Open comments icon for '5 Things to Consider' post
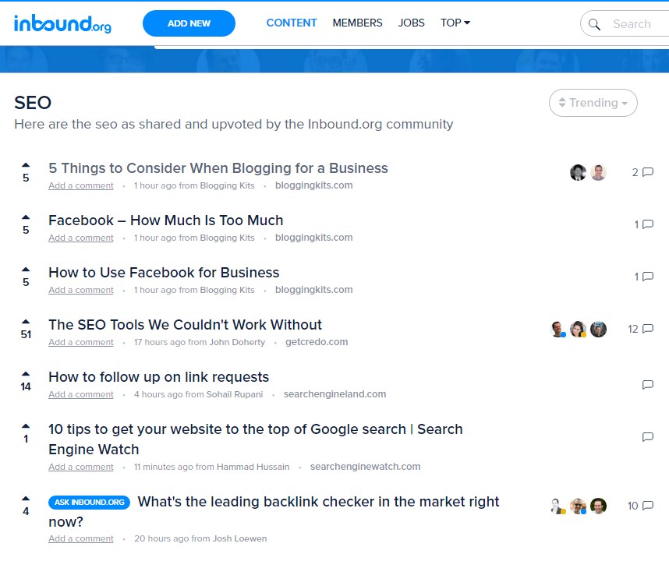 pos(648,172)
